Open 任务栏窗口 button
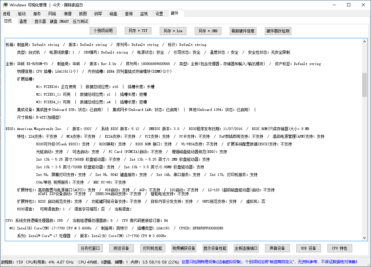Image resolution: width=371 pixels, height=267 pixels. 90,248
